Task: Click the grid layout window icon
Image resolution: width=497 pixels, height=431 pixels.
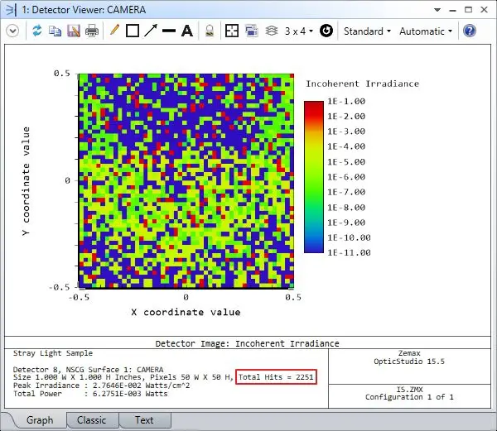Action: click(232, 31)
